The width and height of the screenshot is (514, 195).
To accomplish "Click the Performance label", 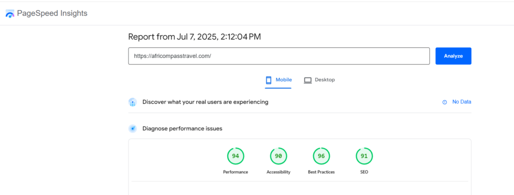I will pos(235,172).
